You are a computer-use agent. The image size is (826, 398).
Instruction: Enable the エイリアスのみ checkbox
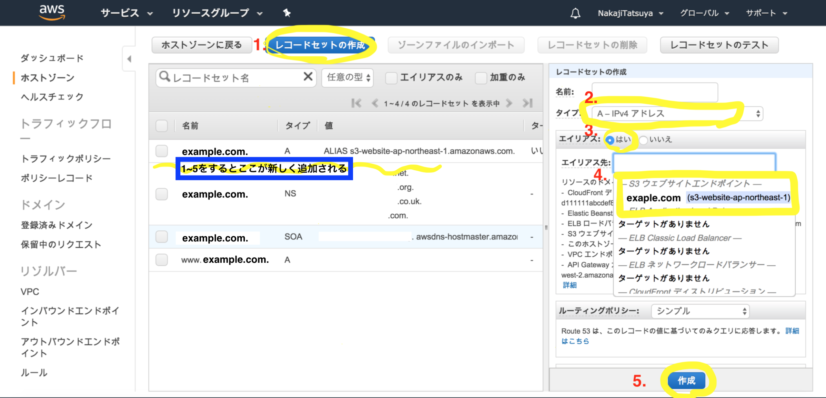(x=391, y=78)
